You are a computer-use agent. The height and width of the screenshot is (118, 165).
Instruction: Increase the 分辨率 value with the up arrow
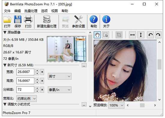pos(37,88)
